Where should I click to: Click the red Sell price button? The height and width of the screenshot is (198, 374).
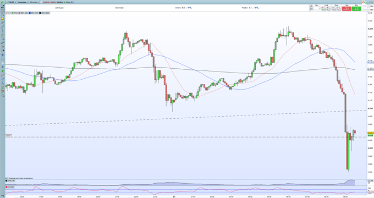coord(346,9)
